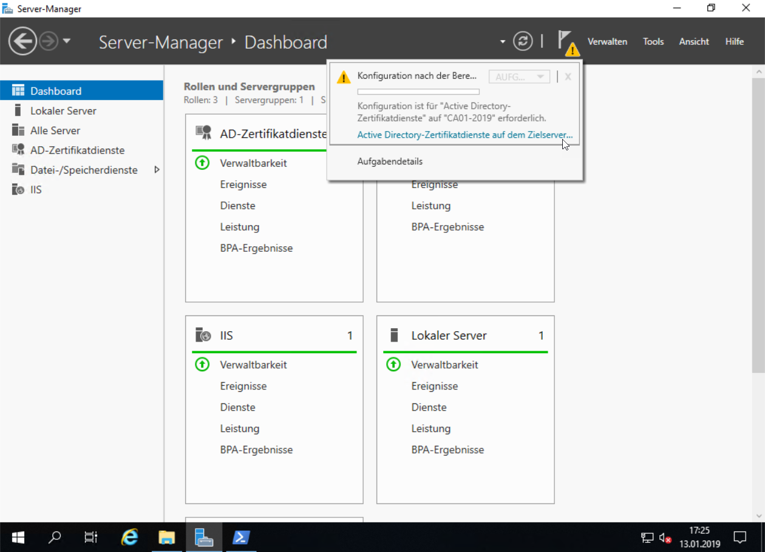Select Alle Server in the sidebar
The image size is (765, 552).
coord(55,130)
